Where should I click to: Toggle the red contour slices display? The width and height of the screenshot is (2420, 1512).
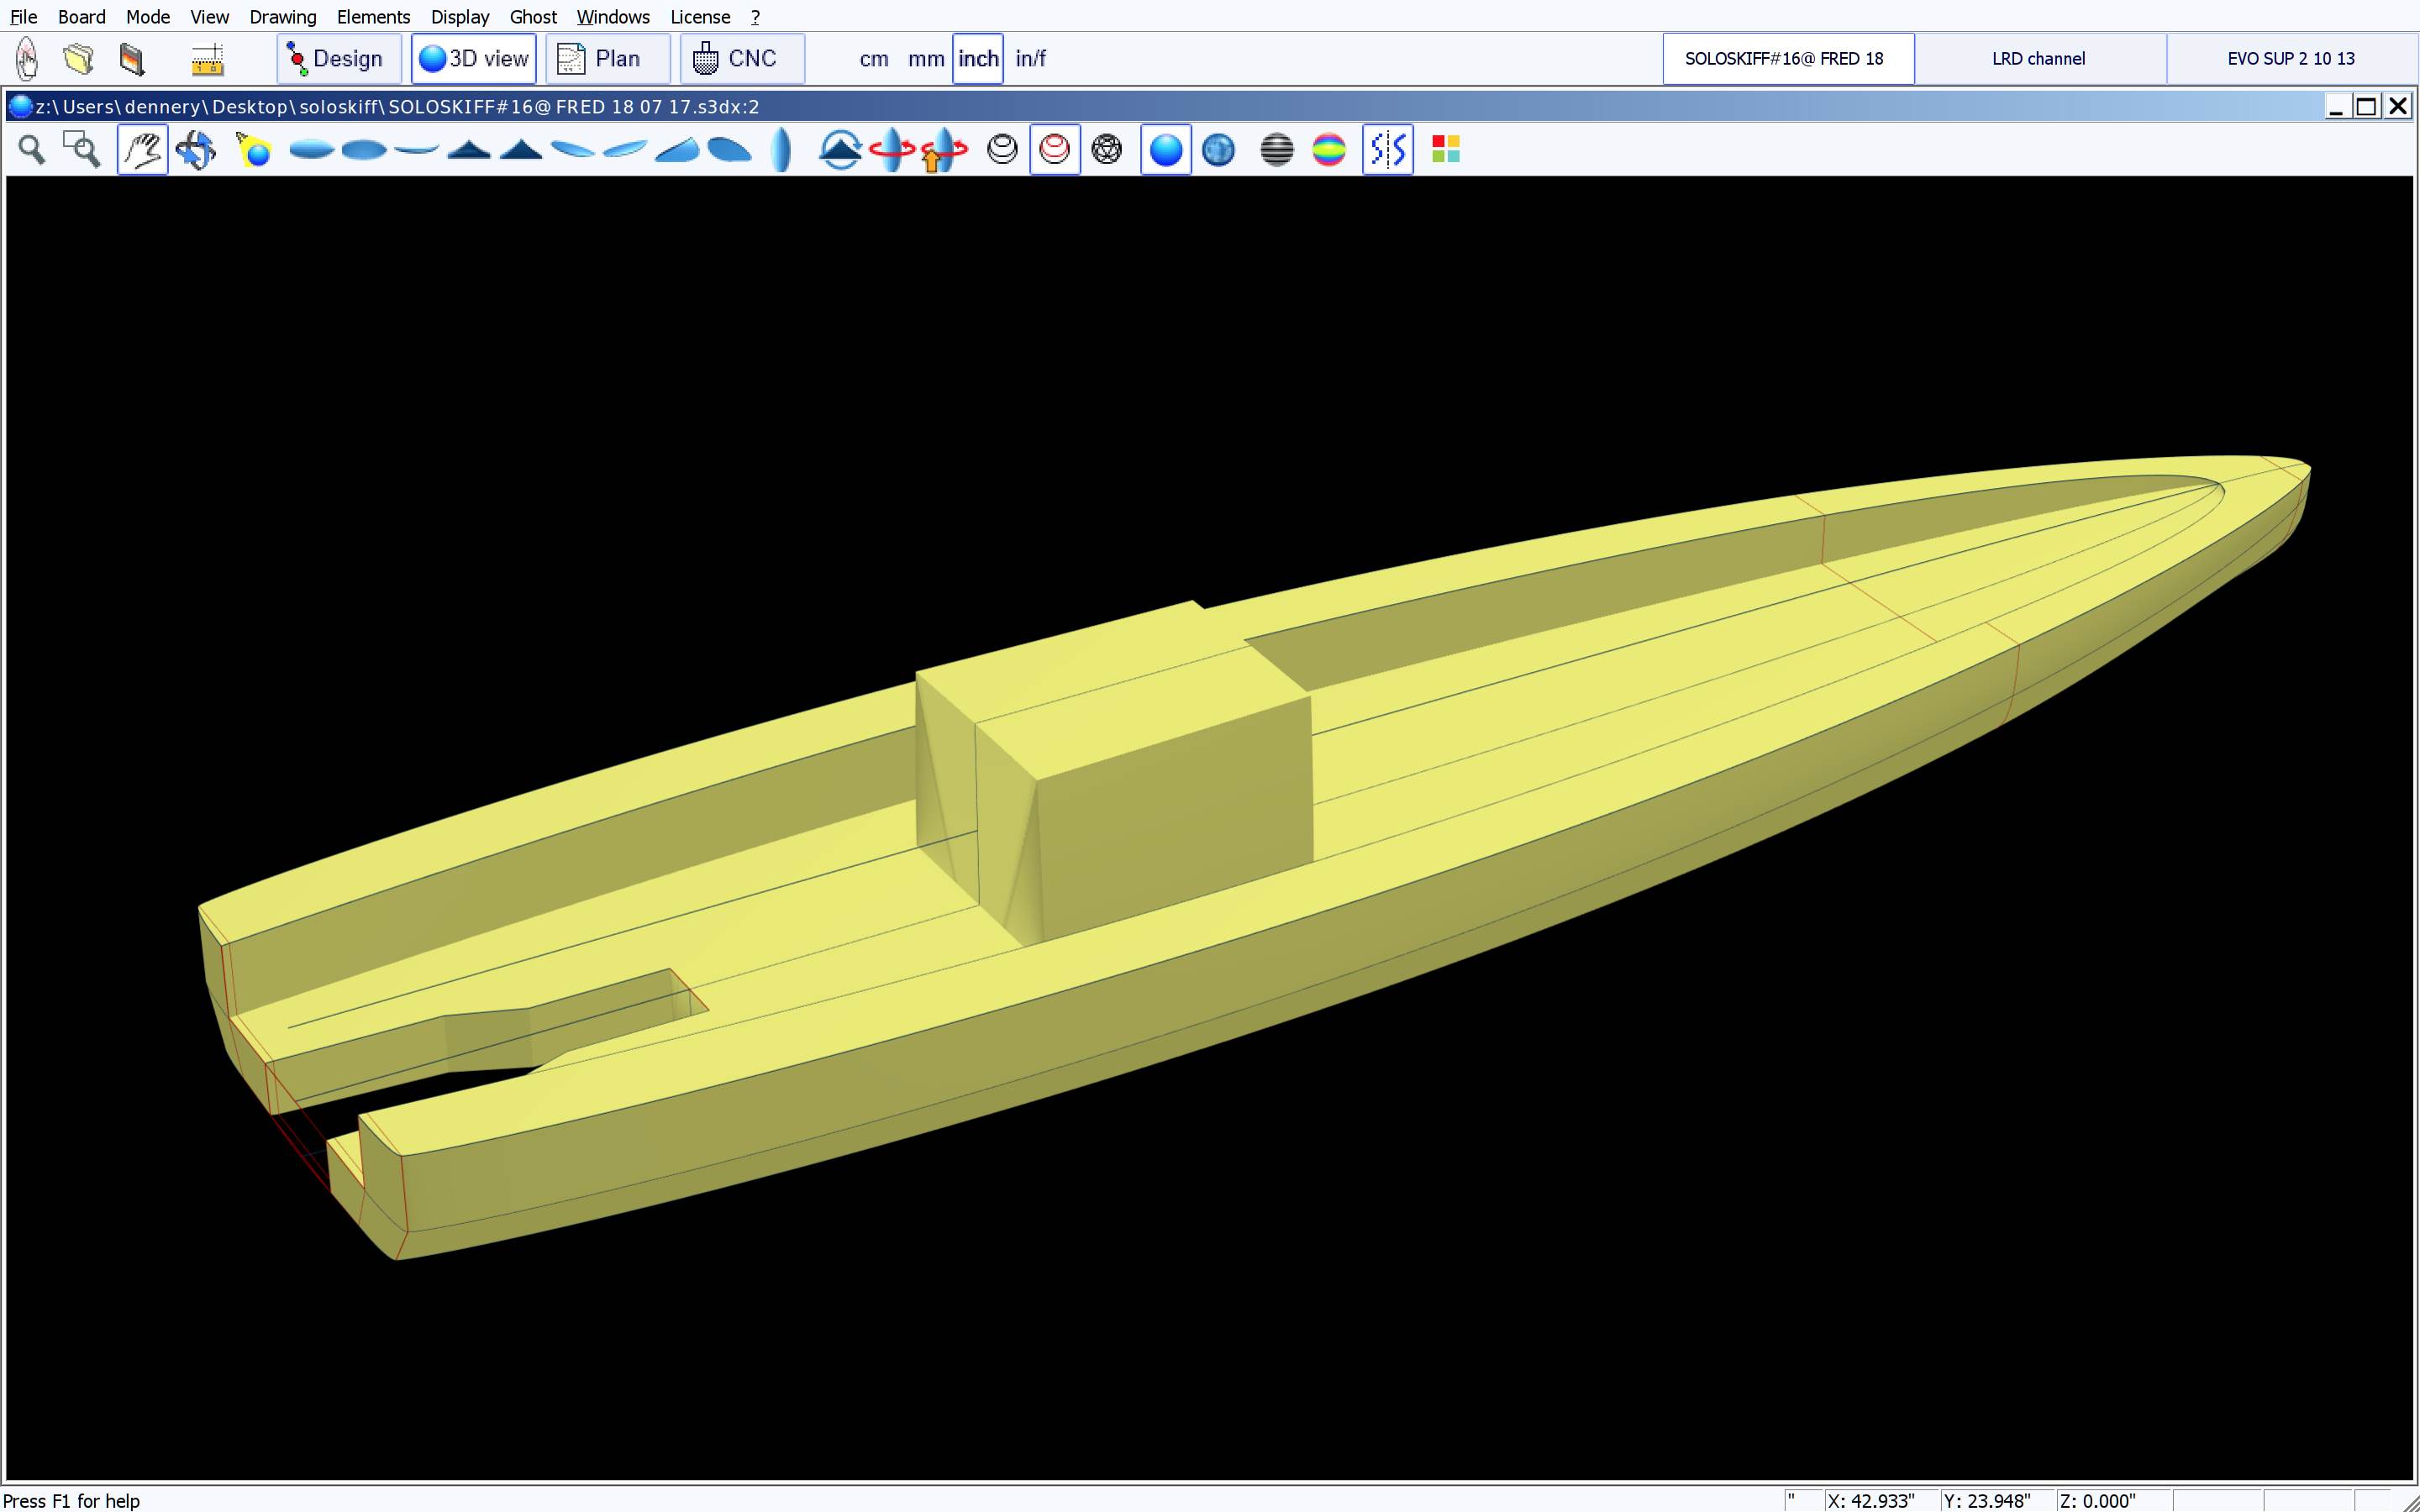(1054, 150)
